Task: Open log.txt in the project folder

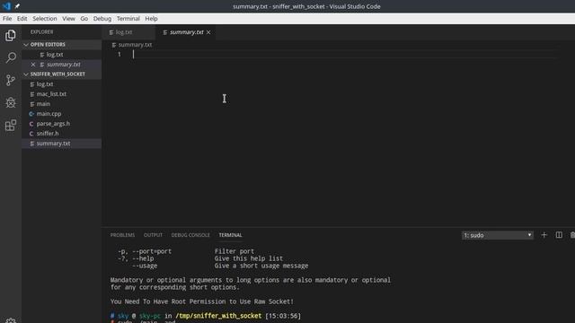Action: [62, 84]
